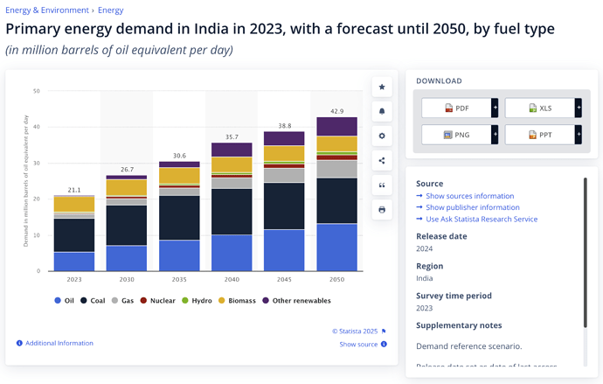603x384 pixels.
Task: Expand the plus beside PPT download
Action: click(x=578, y=135)
